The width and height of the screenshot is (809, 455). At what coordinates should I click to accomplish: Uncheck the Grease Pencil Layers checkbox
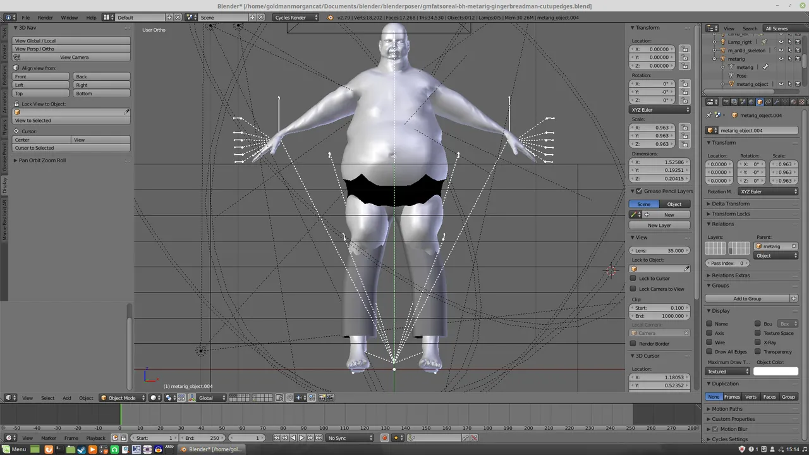coord(639,191)
